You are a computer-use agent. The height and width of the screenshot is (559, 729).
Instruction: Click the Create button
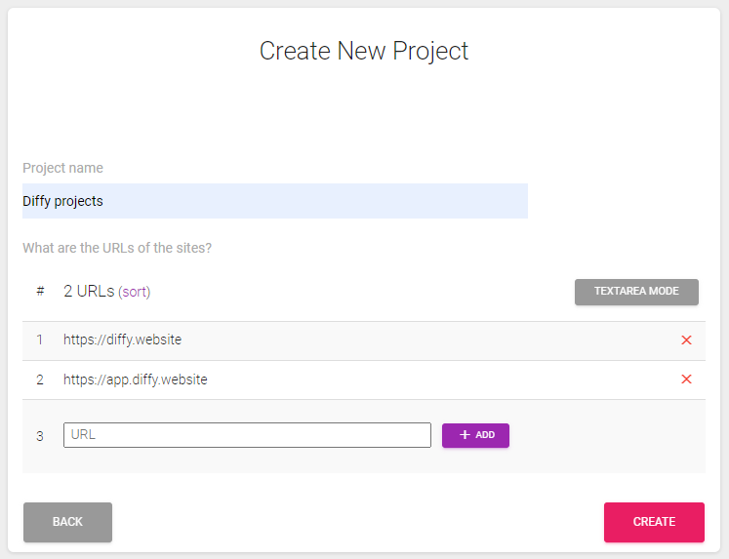[x=654, y=522]
